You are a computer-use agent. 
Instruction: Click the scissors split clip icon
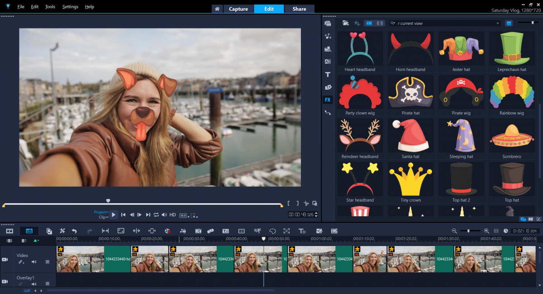(306, 204)
